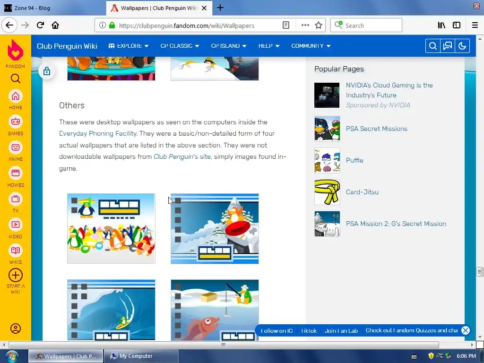Expand the Explore dropdown menu
Screen dimensions: 484x363
coord(129,46)
